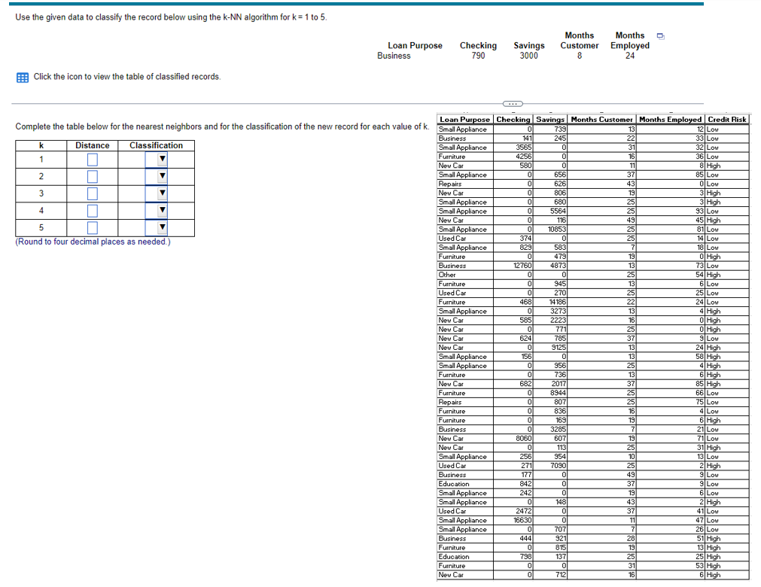Click the Distance input box for k = 2
761x587 pixels.
(x=93, y=176)
